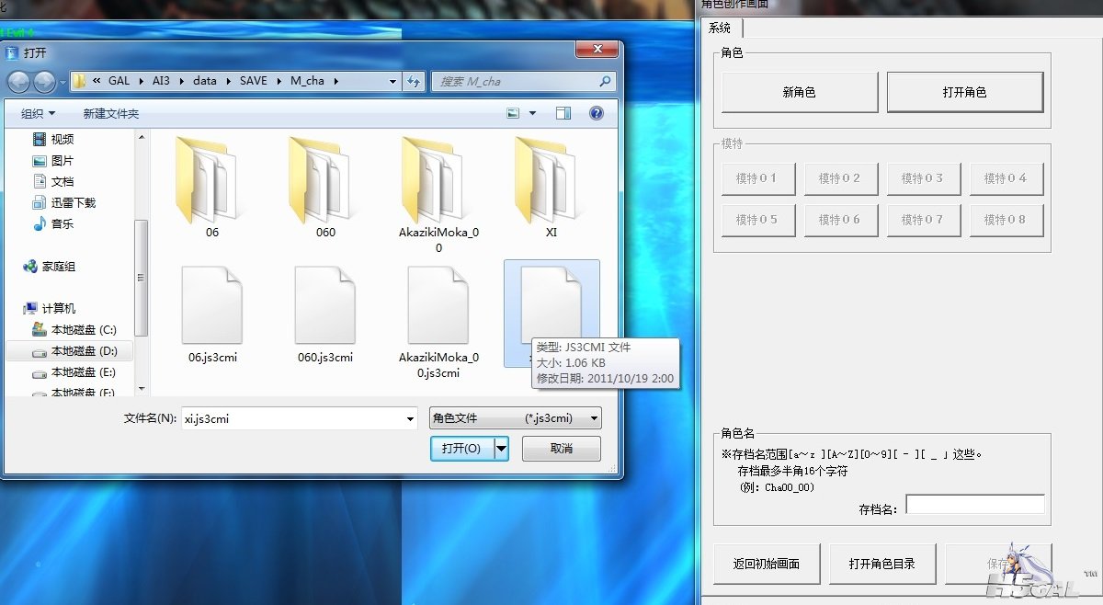Screen dimensions: 1103x605
Task: Click the 打开角色目录 button
Action: click(881, 564)
